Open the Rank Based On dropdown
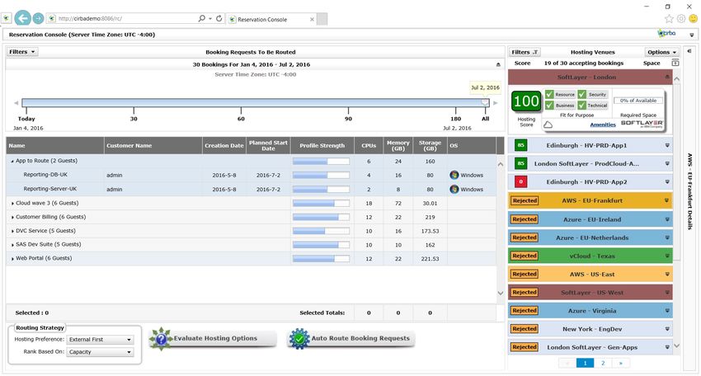Screen dimensions: 701x376 coord(100,352)
